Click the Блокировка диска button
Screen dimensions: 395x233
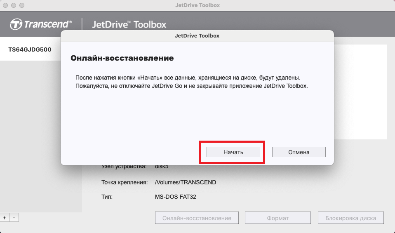click(350, 218)
